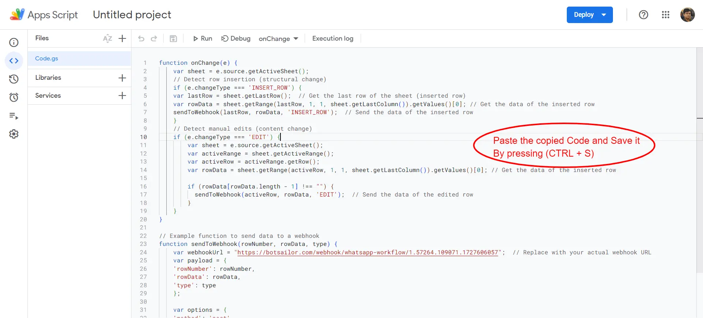Click the Save project disk icon
Image resolution: width=703 pixels, height=318 pixels.
coord(173,38)
